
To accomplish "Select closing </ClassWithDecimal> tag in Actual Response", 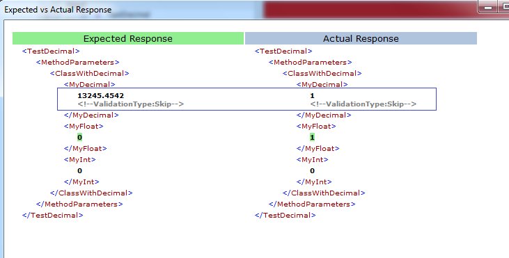I will (x=324, y=193).
